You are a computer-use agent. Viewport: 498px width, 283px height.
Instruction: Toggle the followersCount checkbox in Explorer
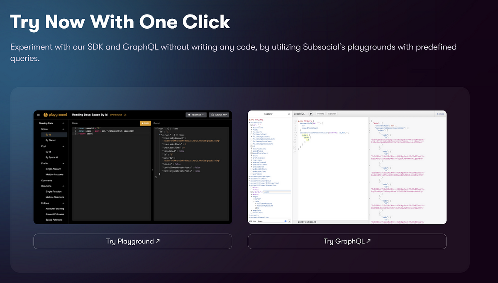click(x=251, y=134)
